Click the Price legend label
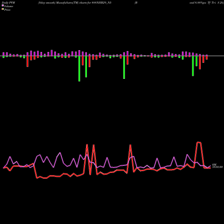This screenshot has height=224, width=224. coord(7,10)
